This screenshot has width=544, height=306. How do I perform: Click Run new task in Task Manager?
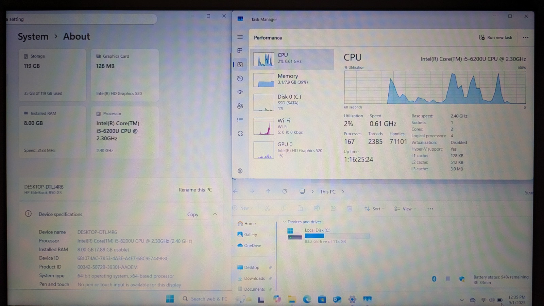pos(495,37)
